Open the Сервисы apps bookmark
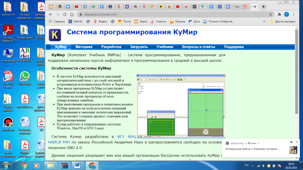This screenshot has width=303, height=170. point(57,21)
